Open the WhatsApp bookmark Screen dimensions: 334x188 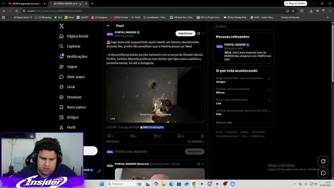click(43, 17)
